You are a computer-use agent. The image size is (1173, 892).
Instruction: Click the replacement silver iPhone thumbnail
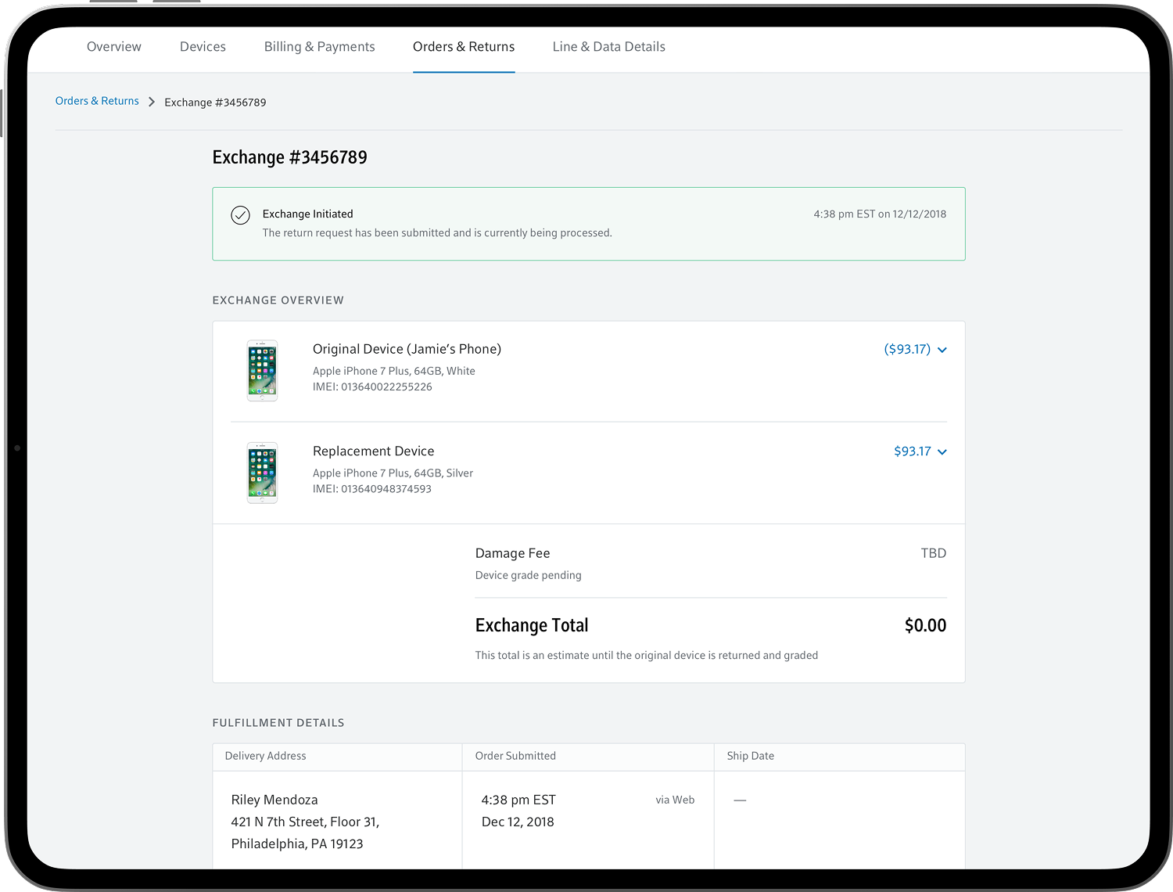(262, 473)
